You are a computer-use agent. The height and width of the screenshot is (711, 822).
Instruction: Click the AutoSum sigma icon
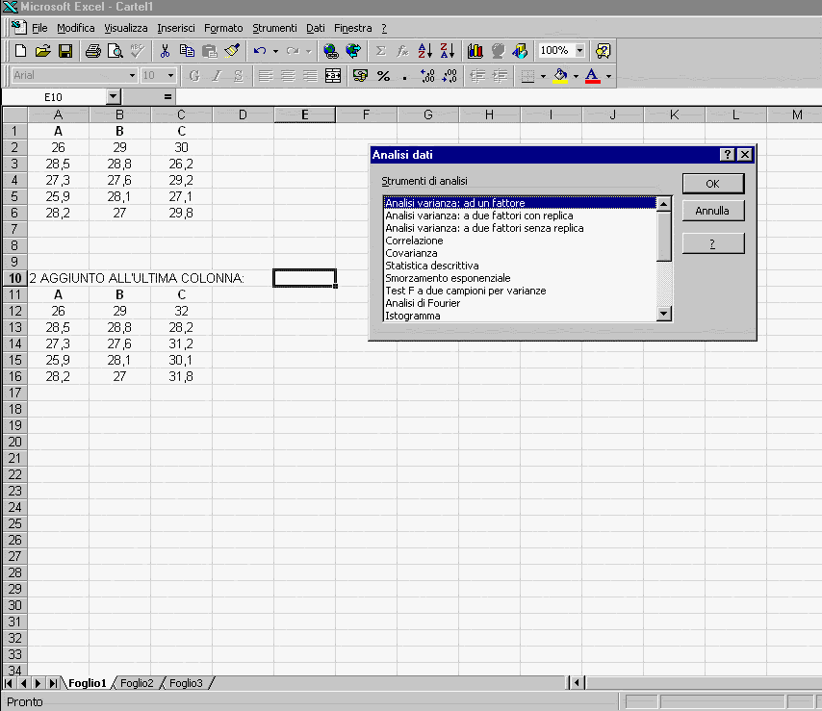(x=380, y=51)
